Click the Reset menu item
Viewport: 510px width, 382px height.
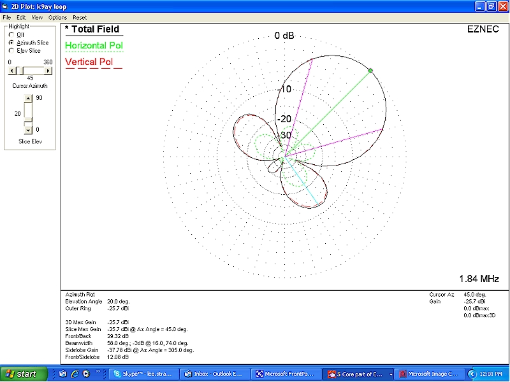coord(80,17)
